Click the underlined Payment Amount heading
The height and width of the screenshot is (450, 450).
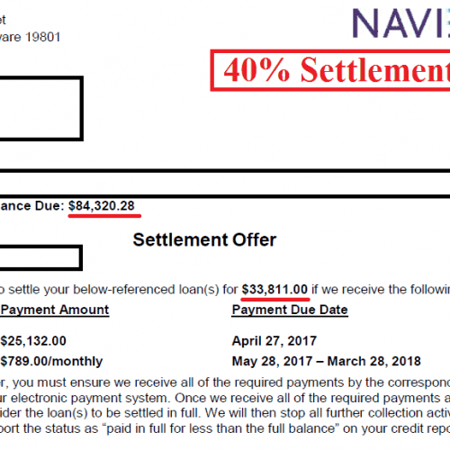click(55, 310)
